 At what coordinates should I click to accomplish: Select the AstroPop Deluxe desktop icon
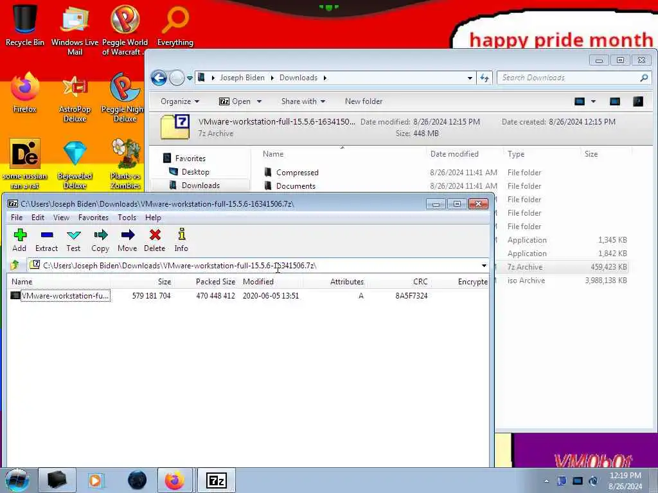click(x=75, y=98)
